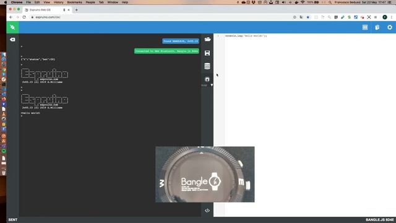
Task: Click the green 'Connected to Web Bluetooth' notification
Action: click(166, 51)
